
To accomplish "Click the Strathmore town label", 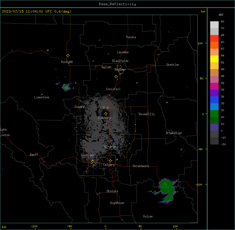I will click(141, 166).
